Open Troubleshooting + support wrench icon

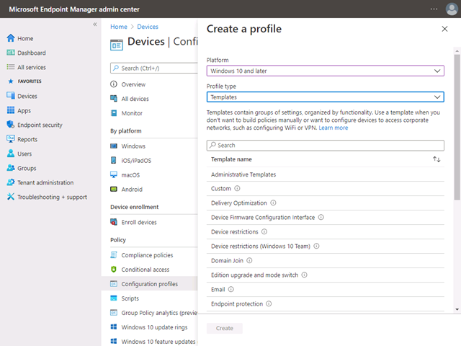coord(11,197)
